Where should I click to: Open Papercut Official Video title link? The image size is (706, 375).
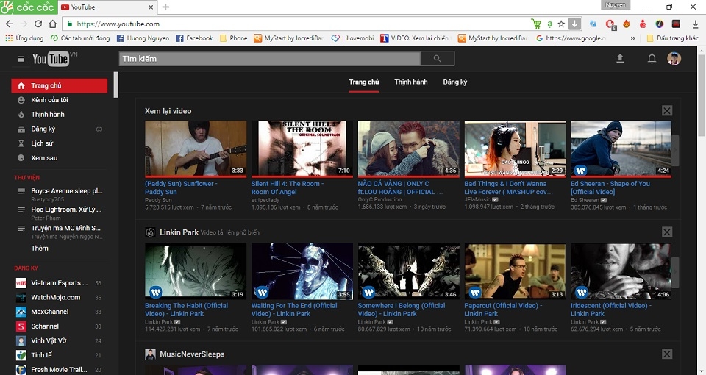tap(503, 310)
